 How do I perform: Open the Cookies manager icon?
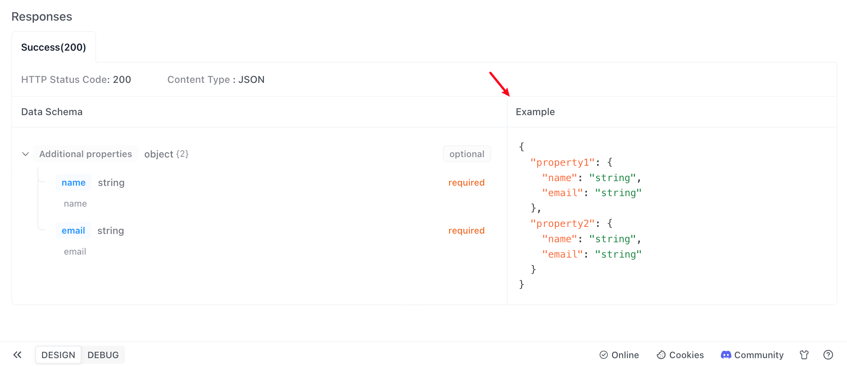click(x=661, y=355)
